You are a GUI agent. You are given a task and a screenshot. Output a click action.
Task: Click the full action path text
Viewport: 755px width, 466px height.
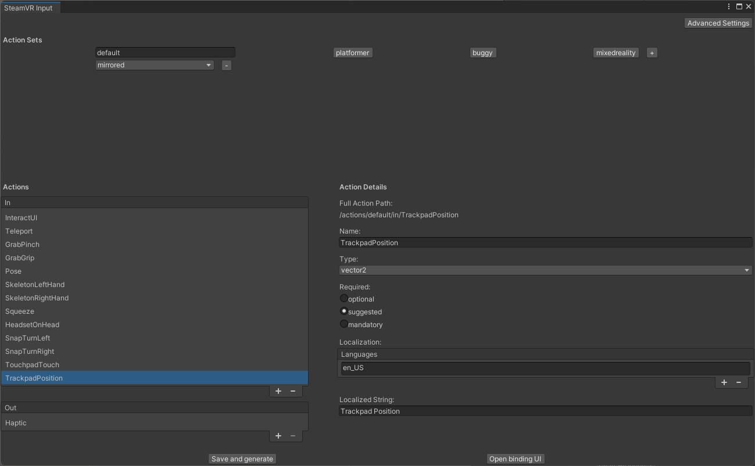[x=399, y=215]
